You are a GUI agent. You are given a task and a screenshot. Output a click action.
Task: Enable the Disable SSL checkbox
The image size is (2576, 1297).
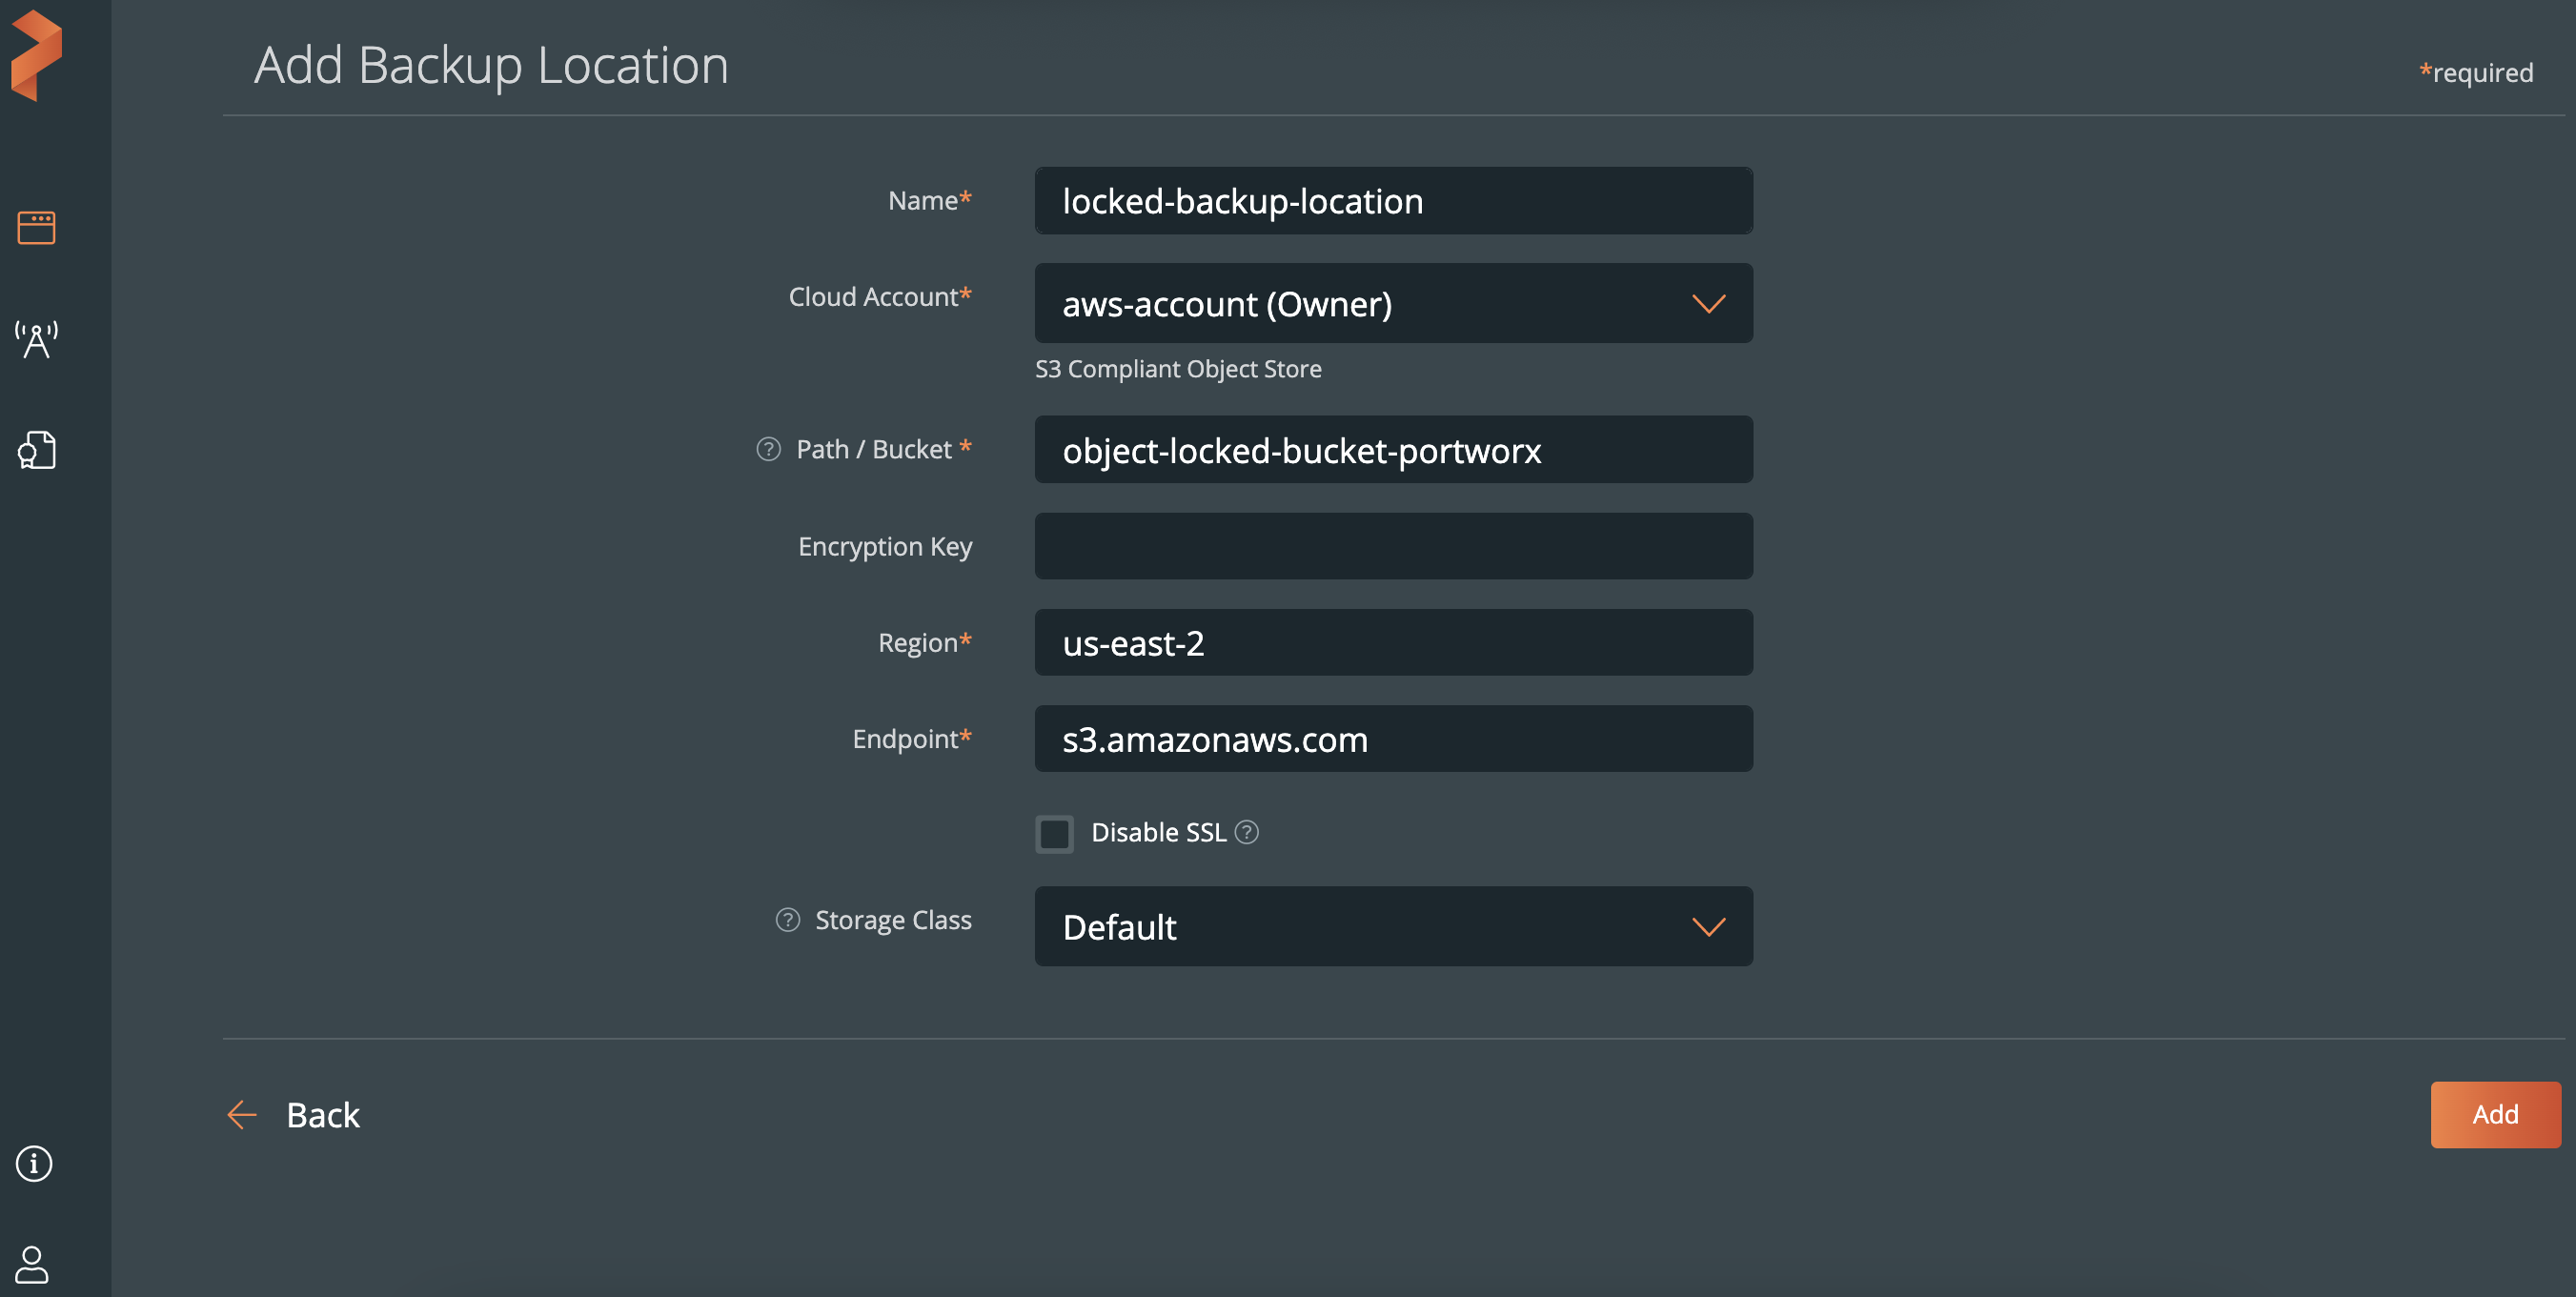[1054, 833]
